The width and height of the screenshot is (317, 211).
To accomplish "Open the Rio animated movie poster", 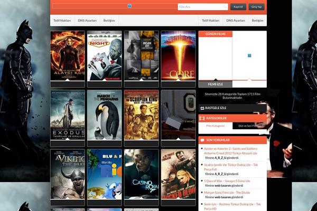I will (x=105, y=174).
